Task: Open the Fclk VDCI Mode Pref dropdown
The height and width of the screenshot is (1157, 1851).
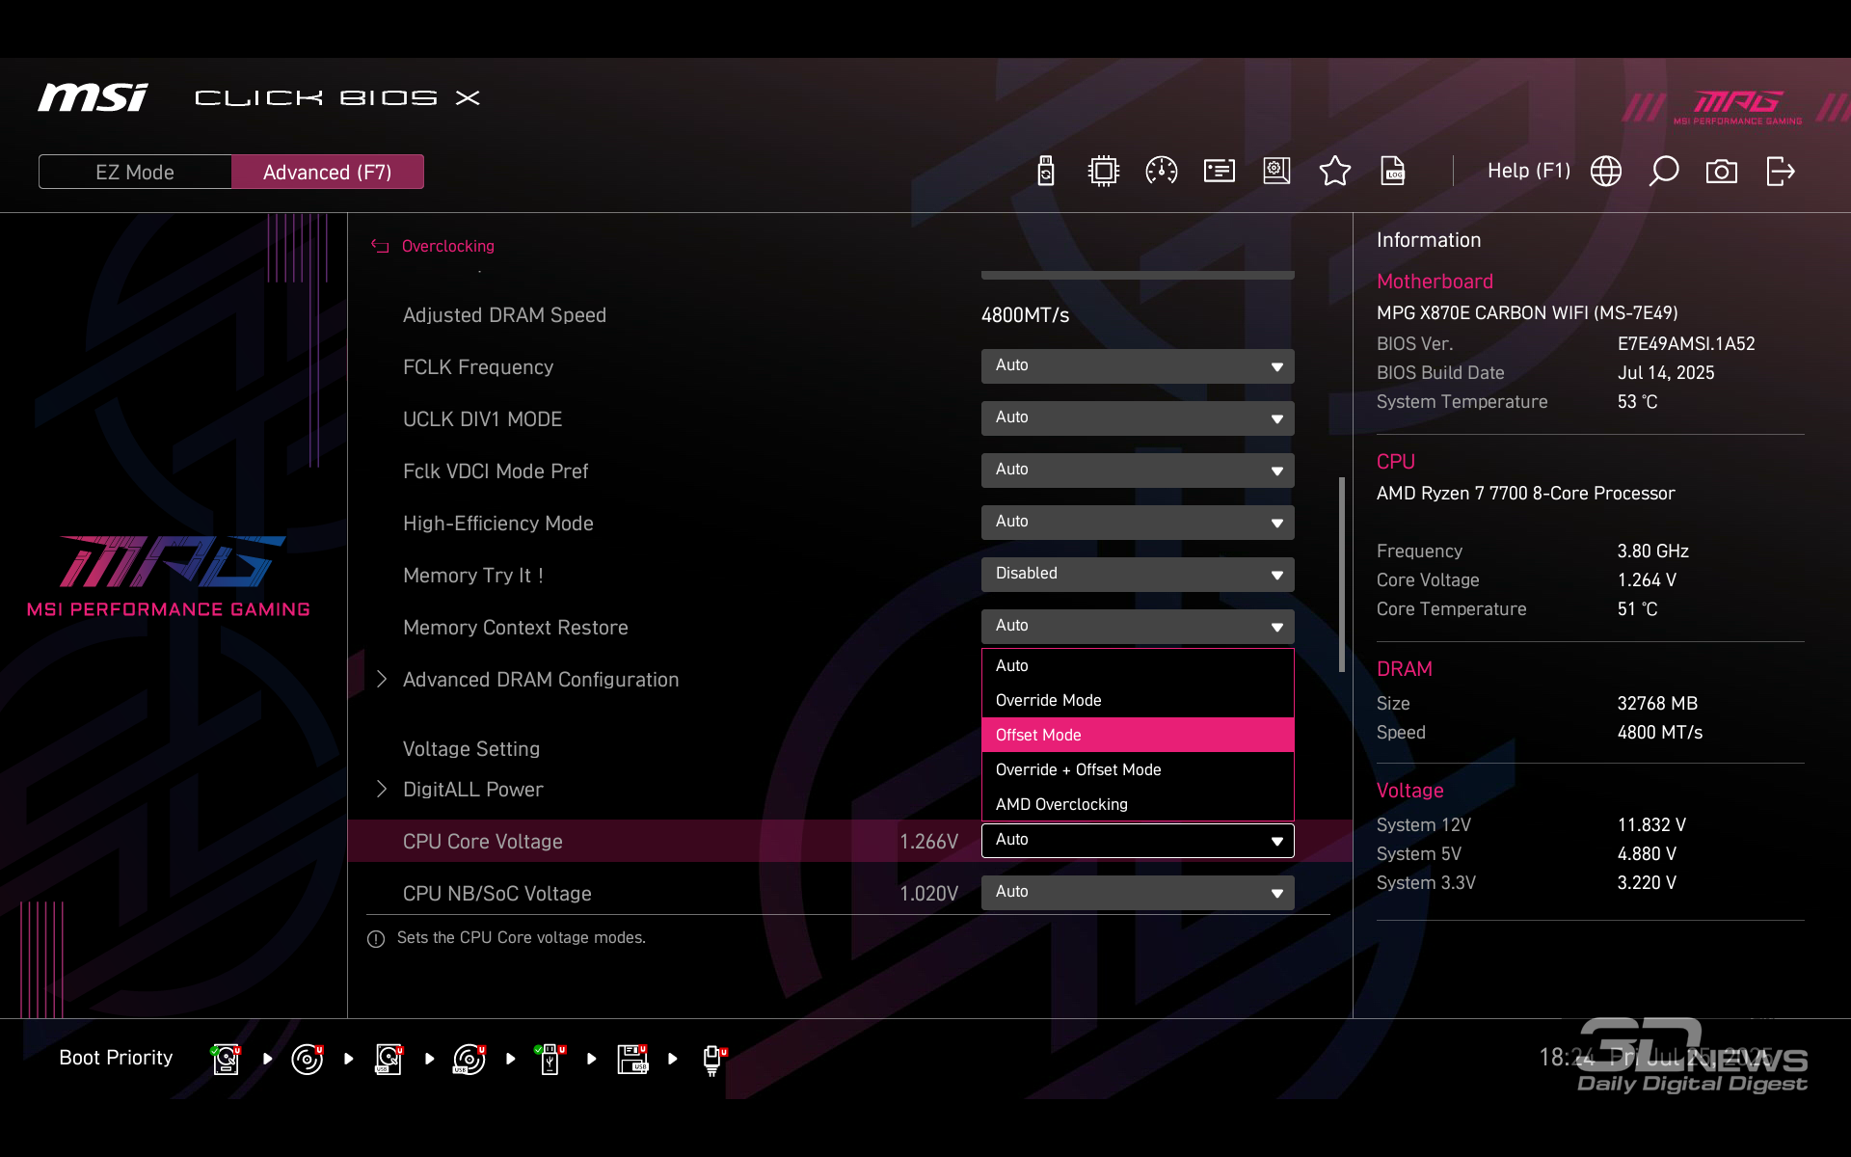Action: tap(1138, 471)
